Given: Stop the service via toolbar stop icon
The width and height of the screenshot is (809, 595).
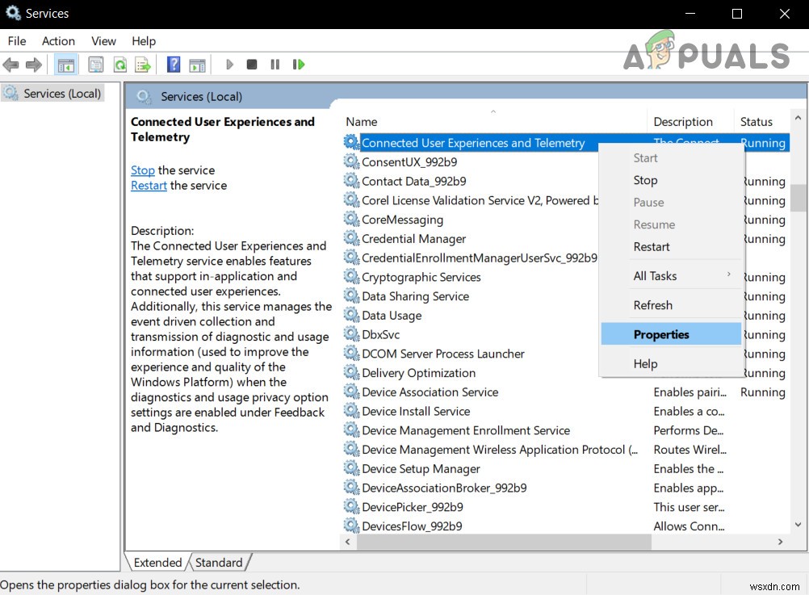Looking at the screenshot, I should click(251, 64).
